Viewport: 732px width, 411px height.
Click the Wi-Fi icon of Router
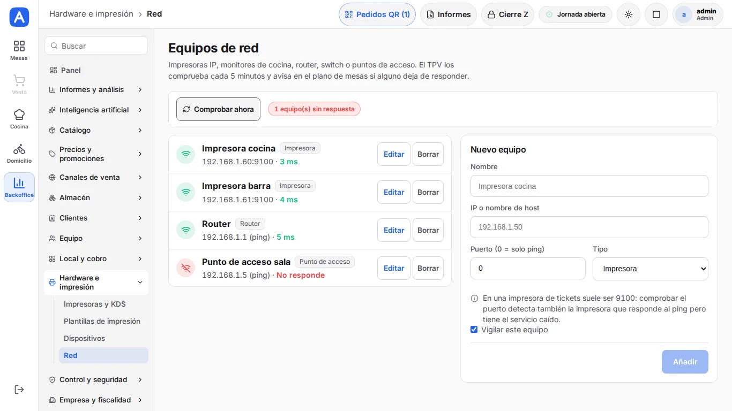(x=186, y=230)
